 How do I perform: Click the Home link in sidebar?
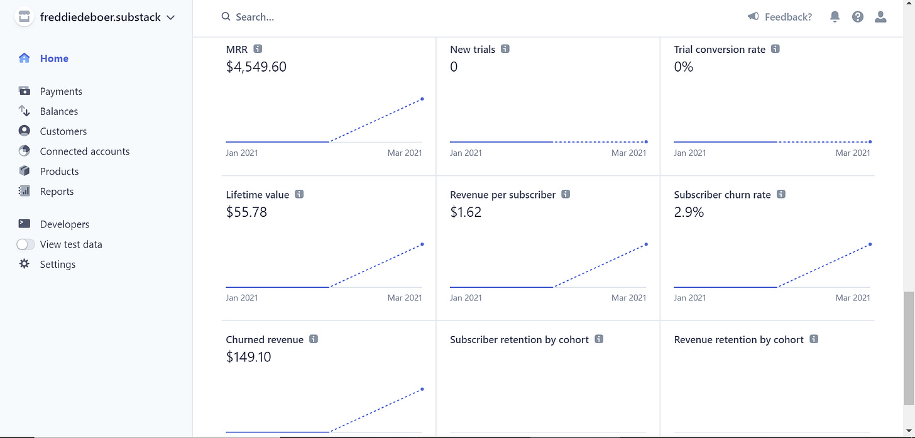pos(54,58)
